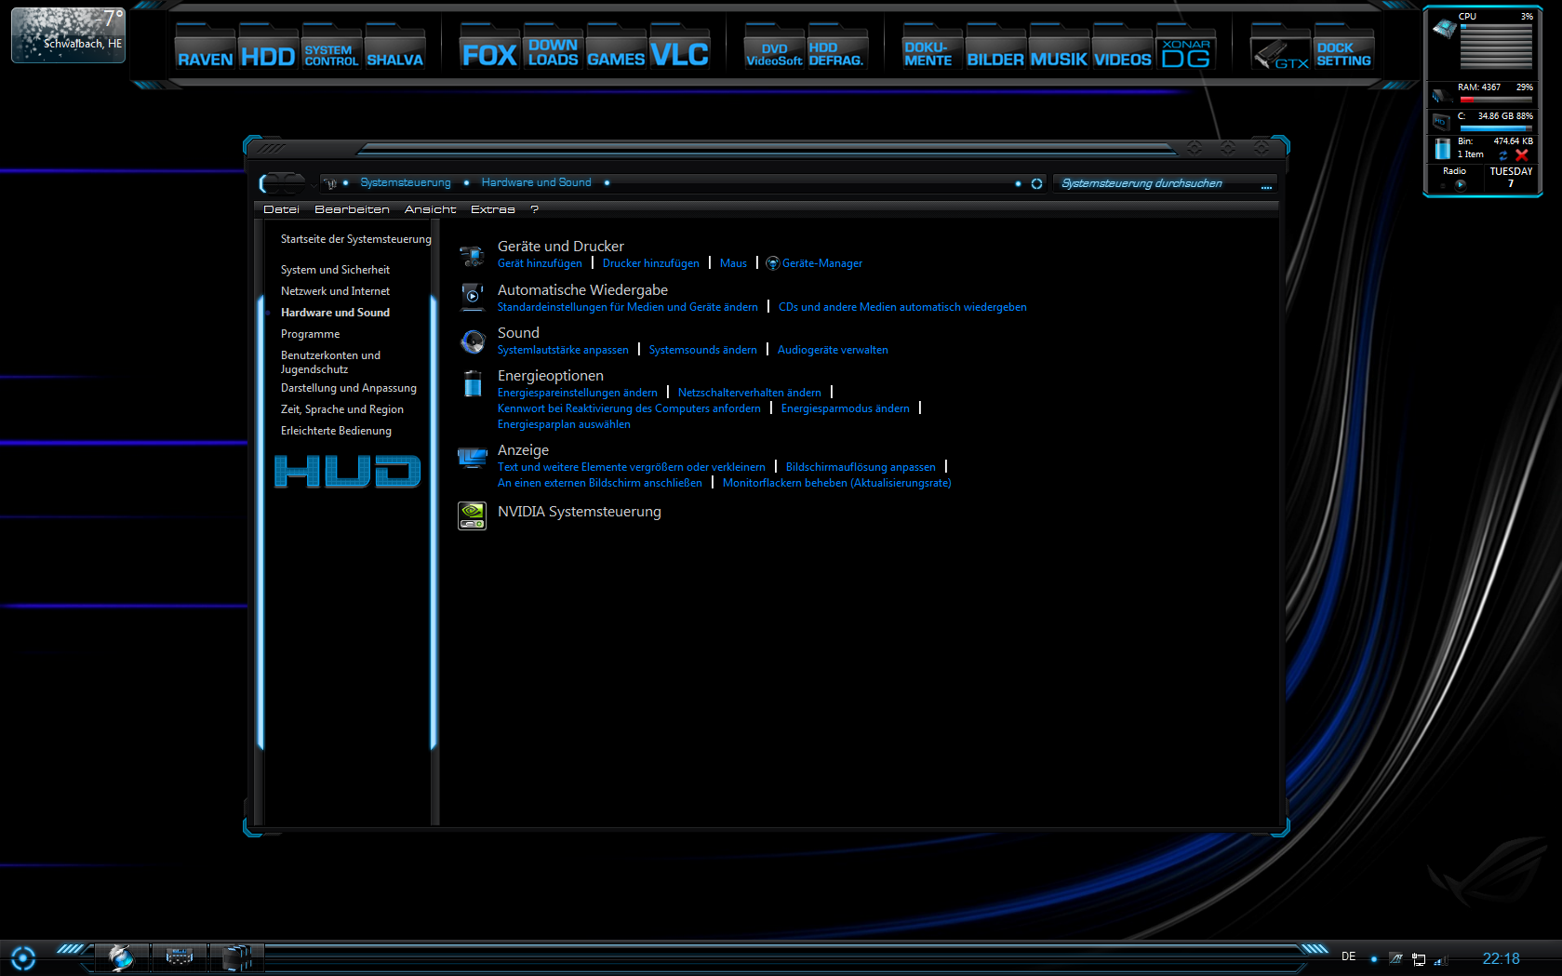Open Dock Setting

tap(1343, 48)
